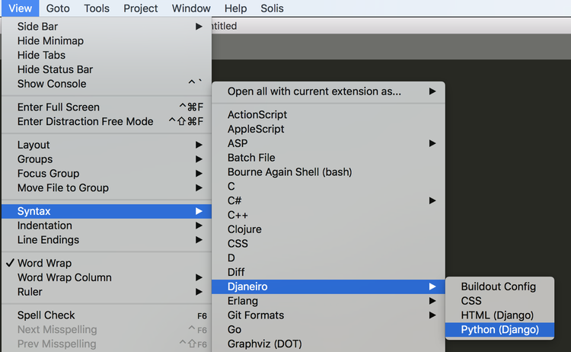Choose HTML (Django) syntax
The height and width of the screenshot is (352, 571).
pos(499,315)
